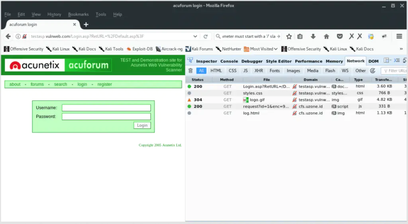
Task: Go to the Home page icon
Action: (326, 36)
